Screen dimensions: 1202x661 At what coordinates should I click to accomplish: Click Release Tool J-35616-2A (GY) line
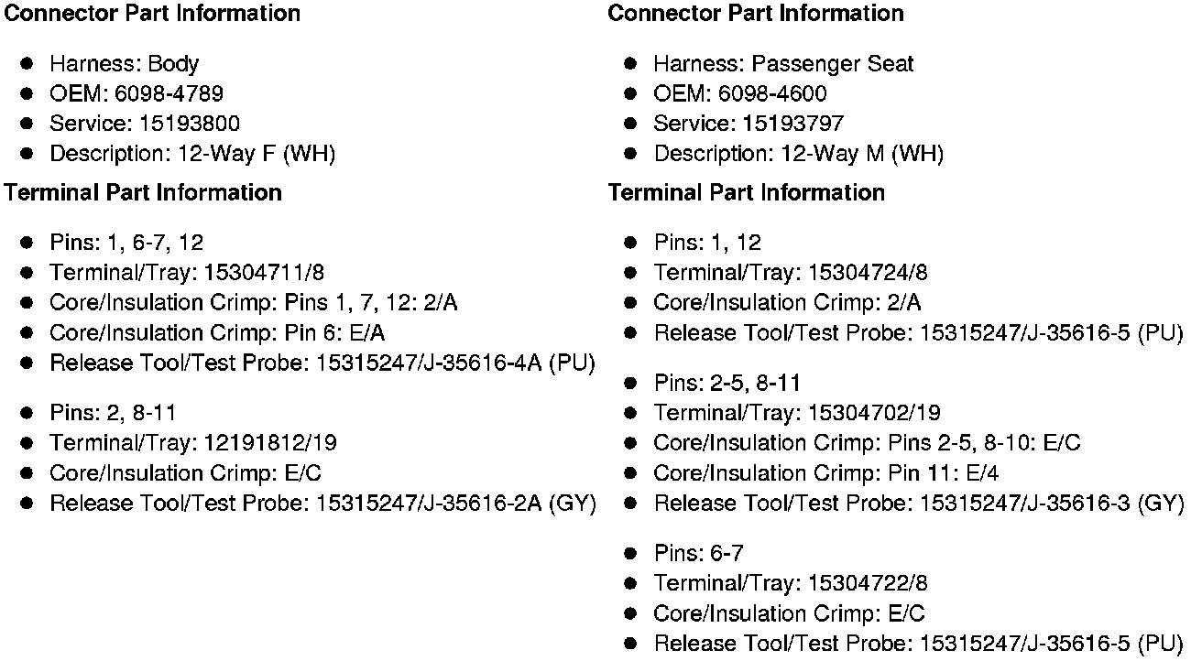pos(322,504)
